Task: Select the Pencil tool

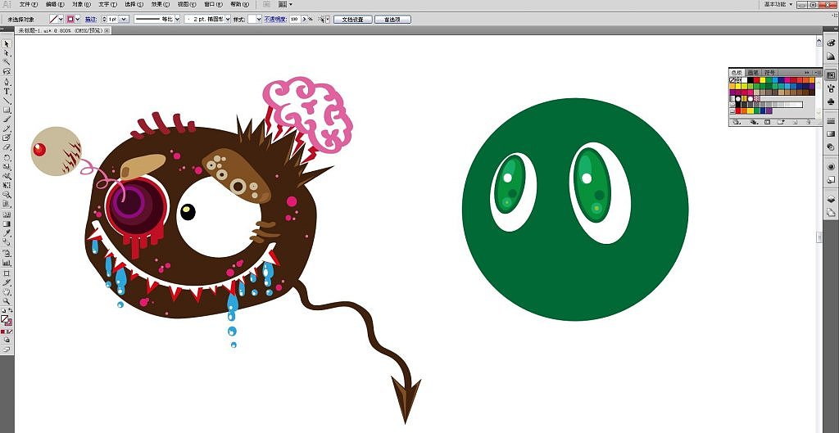Action: click(x=7, y=129)
